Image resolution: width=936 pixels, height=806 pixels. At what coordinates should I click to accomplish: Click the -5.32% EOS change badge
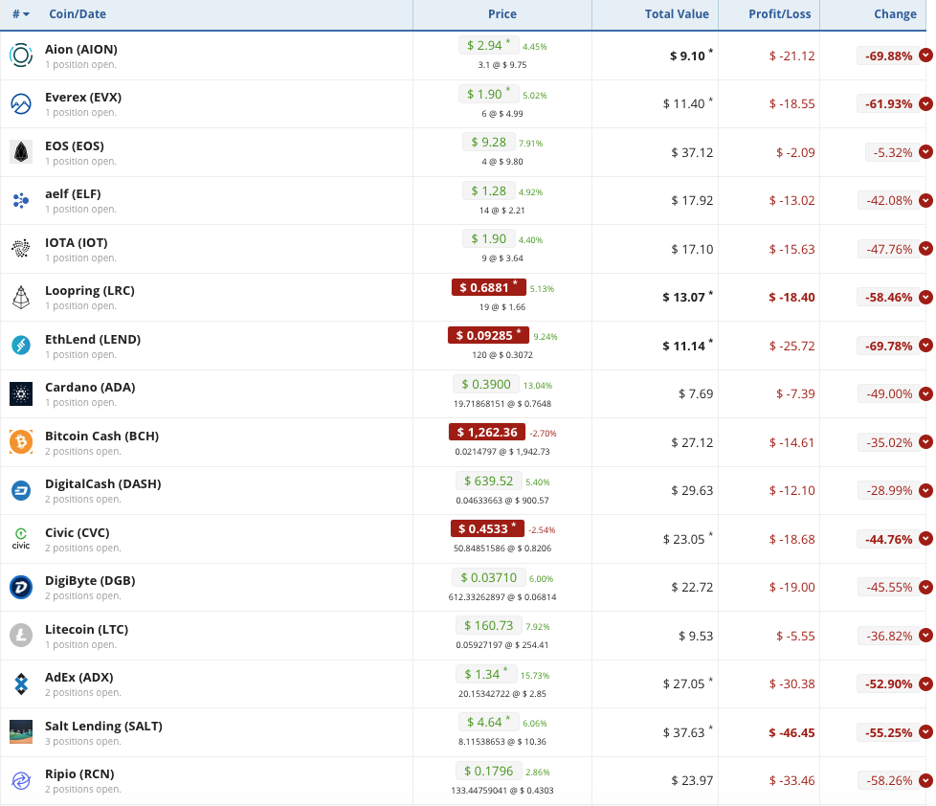[x=892, y=153]
